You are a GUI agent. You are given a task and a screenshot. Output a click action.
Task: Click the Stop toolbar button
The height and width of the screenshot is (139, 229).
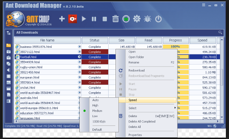(105, 19)
